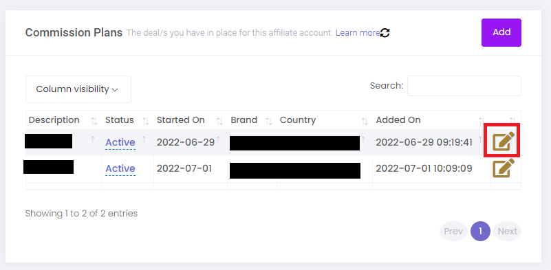Focus the Search input field
The width and height of the screenshot is (551, 270).
tap(464, 86)
